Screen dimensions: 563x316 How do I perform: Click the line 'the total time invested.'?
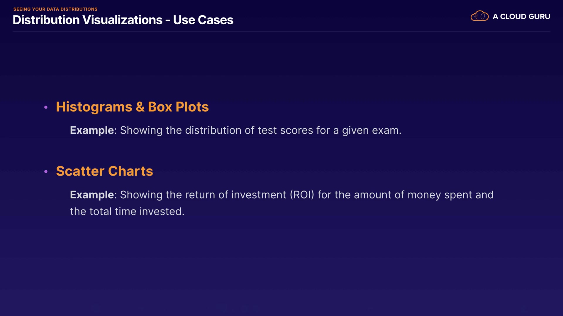(x=127, y=212)
